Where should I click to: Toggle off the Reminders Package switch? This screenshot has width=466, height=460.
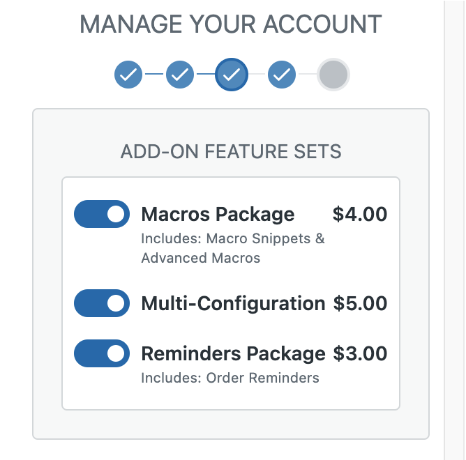(102, 353)
